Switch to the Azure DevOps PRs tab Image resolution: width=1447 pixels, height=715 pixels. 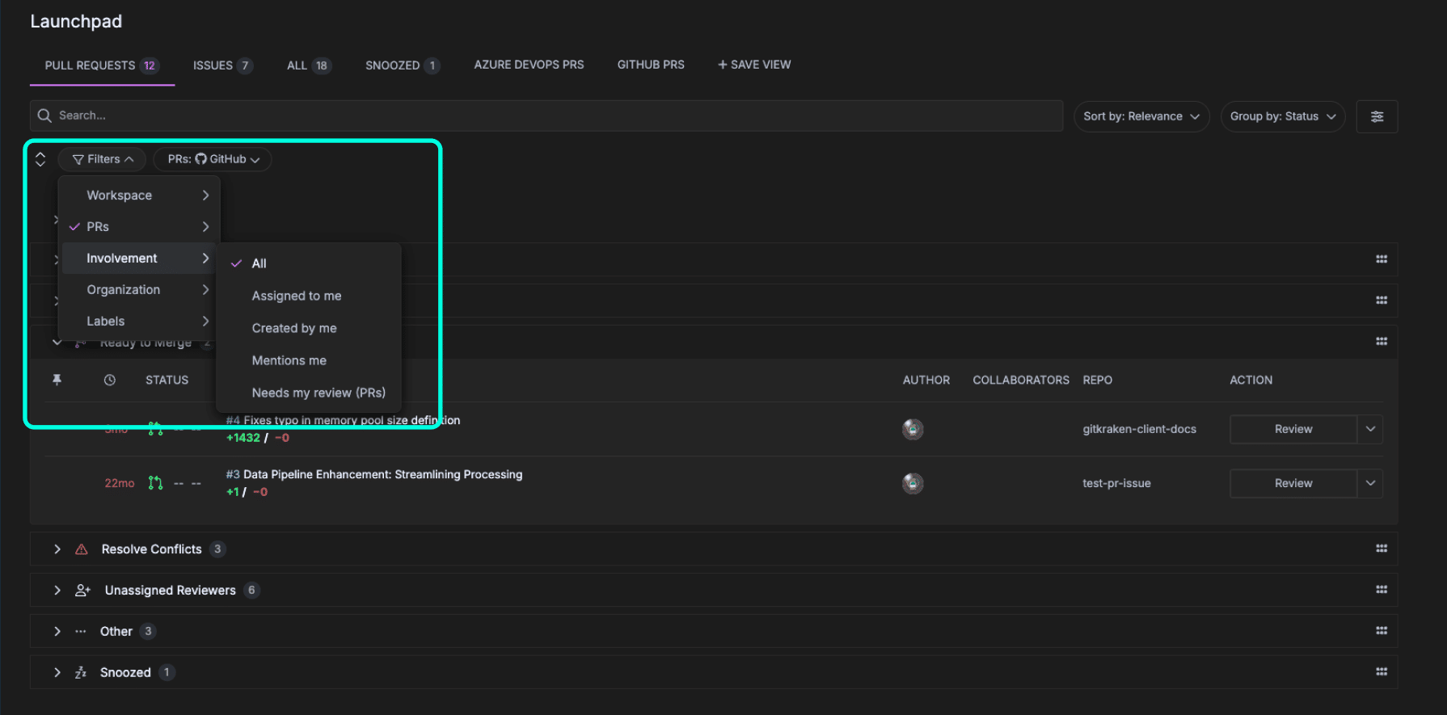(529, 65)
